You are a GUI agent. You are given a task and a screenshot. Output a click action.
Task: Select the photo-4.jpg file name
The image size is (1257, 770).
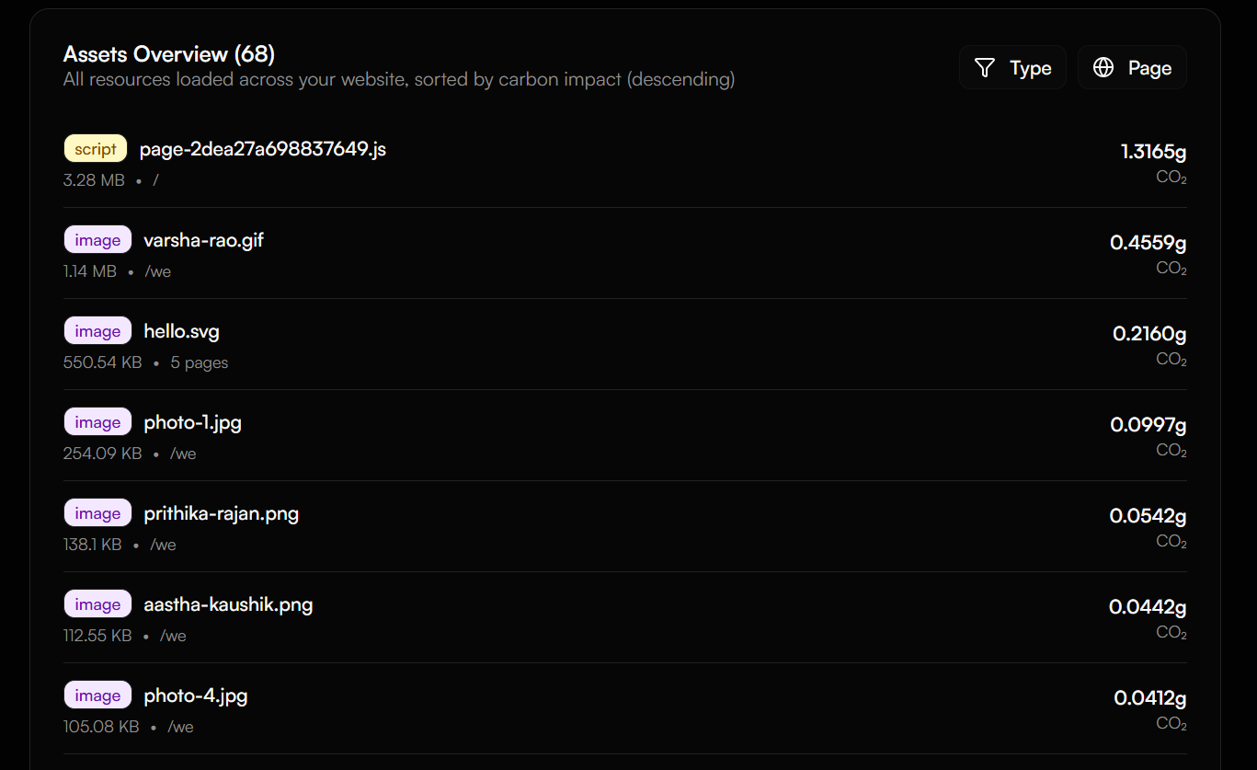pos(195,695)
